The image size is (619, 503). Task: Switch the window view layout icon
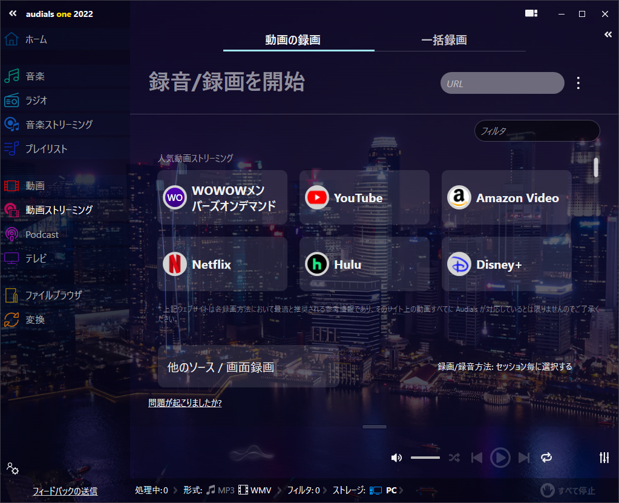click(x=531, y=13)
